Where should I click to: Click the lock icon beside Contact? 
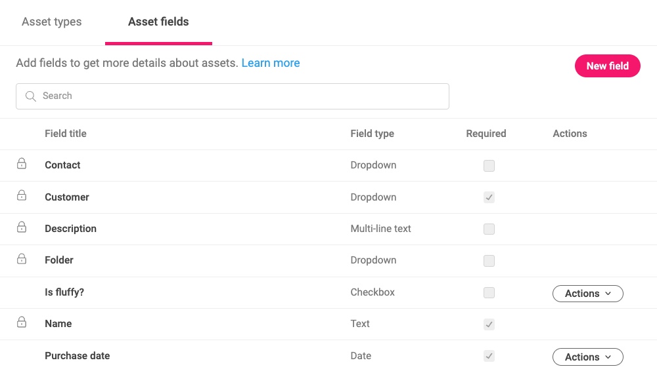click(22, 163)
